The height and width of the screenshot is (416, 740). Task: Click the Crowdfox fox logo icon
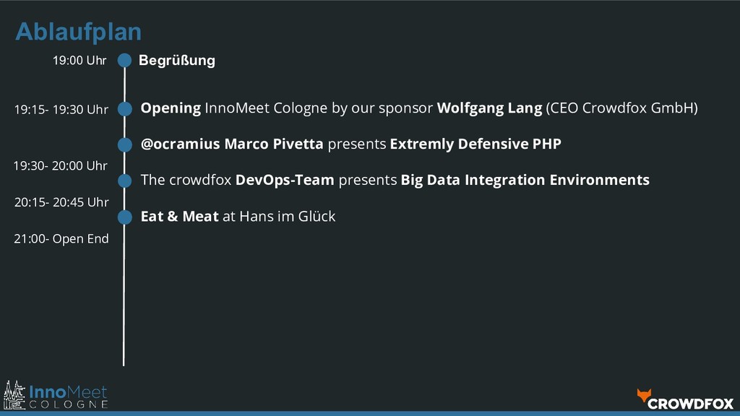pos(643,394)
